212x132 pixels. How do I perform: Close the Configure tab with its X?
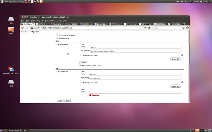point(33,24)
